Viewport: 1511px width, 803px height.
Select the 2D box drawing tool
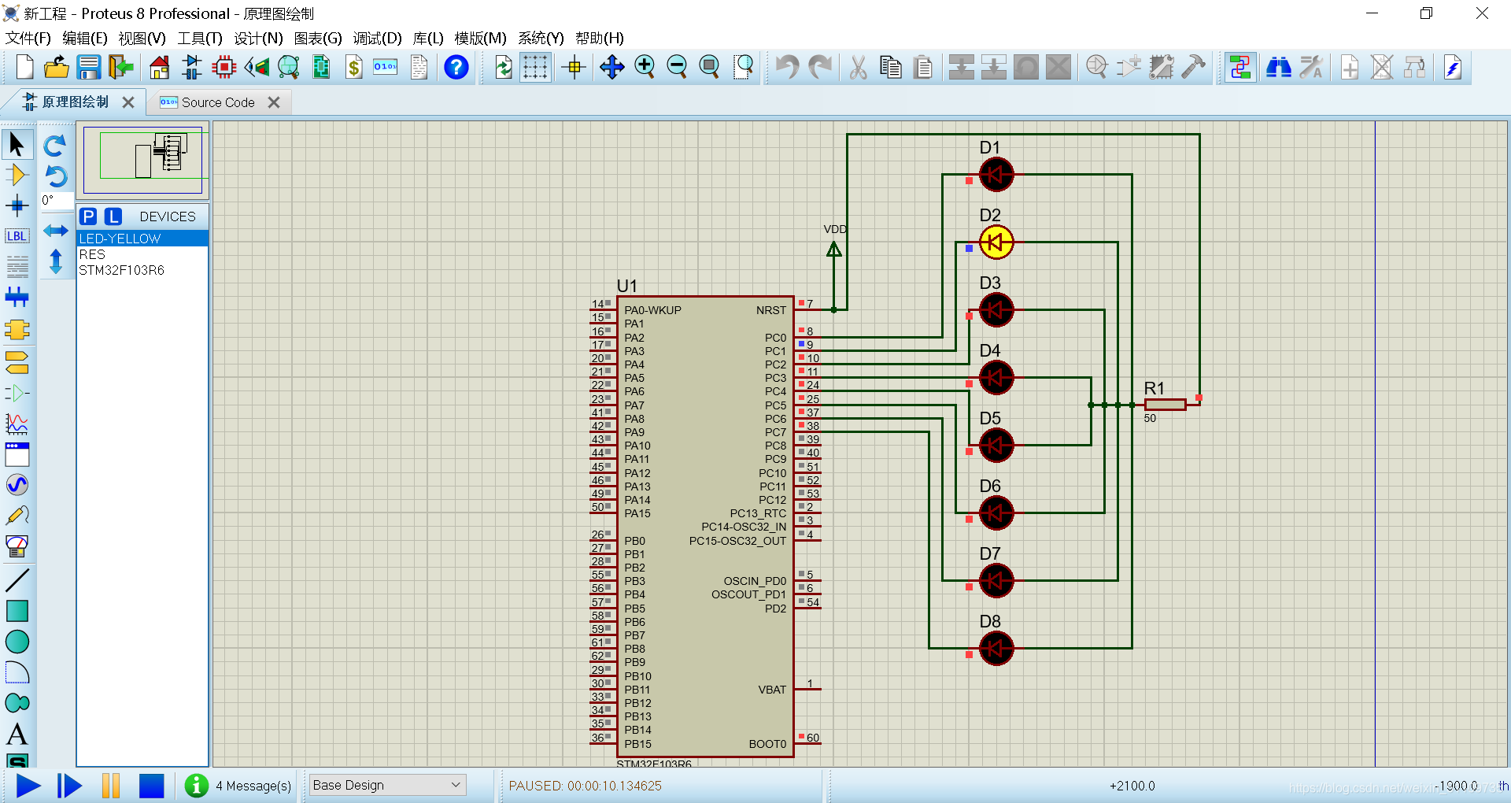click(17, 611)
